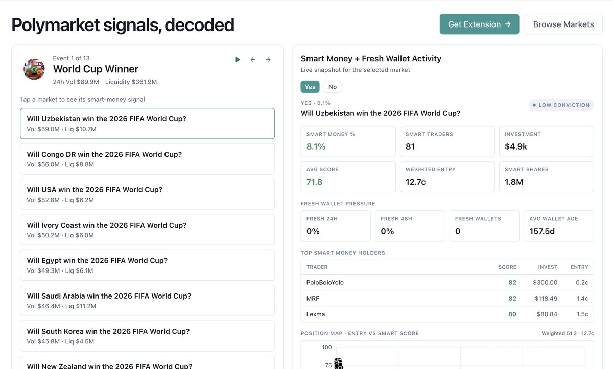Click the $80.84 invest value
Screen dimensions: 613x369
pyautogui.click(x=547, y=314)
